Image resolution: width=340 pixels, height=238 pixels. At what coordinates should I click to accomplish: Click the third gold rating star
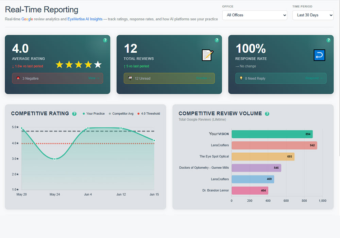coord(79,64)
